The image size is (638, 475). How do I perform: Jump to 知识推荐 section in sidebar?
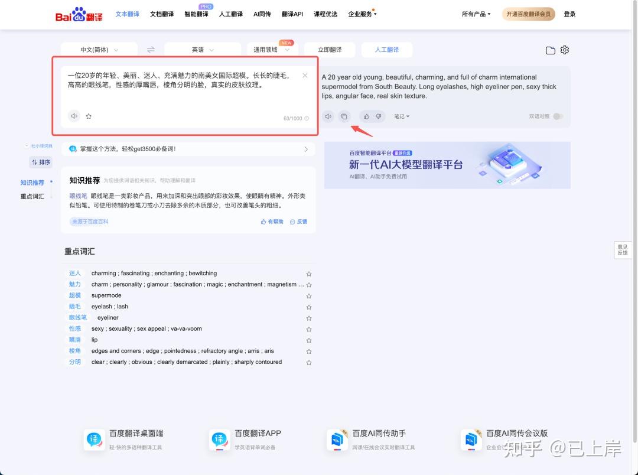coord(32,183)
